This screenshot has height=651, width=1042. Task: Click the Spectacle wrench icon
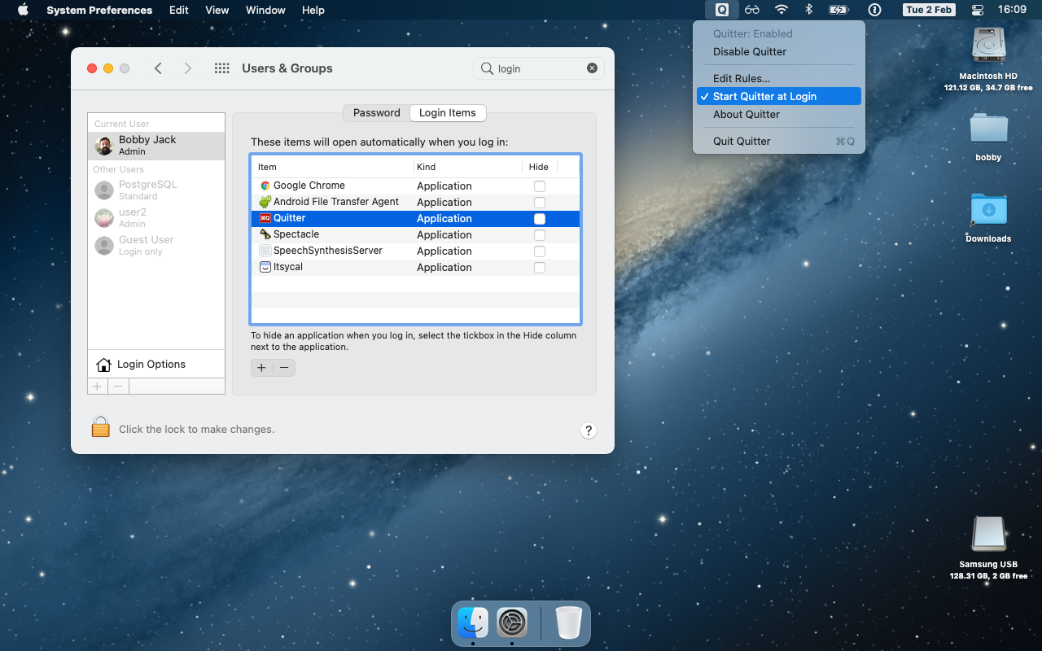[265, 234]
